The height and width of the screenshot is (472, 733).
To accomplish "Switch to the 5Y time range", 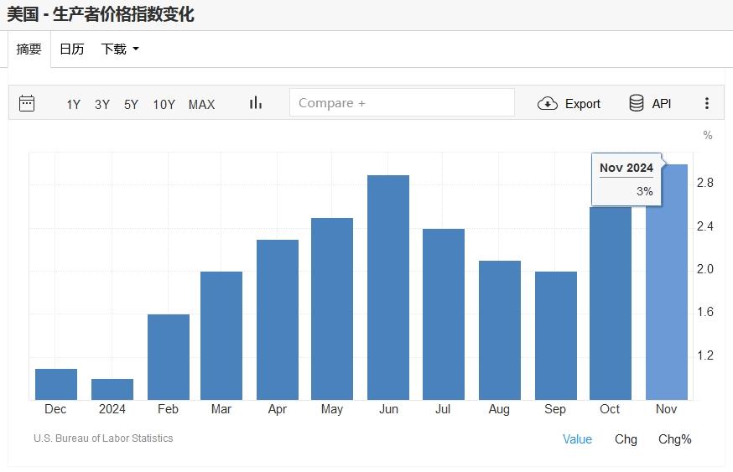I will pos(131,104).
